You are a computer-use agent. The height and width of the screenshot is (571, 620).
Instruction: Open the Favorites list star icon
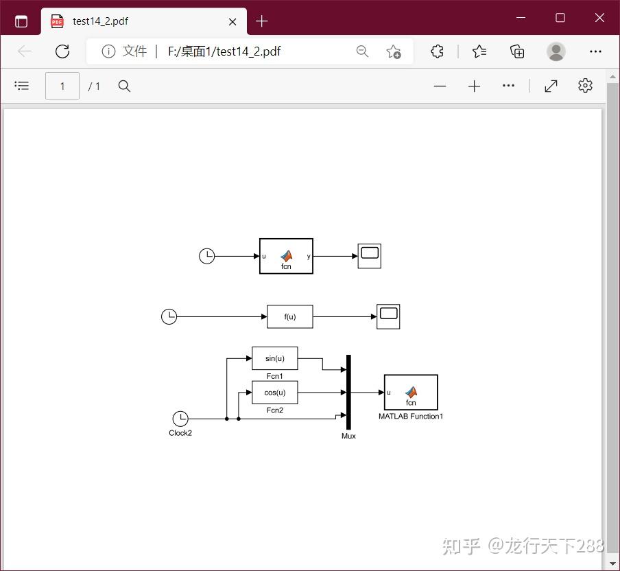point(479,51)
